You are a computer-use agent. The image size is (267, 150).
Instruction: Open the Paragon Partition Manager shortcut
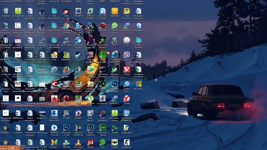tap(115, 55)
